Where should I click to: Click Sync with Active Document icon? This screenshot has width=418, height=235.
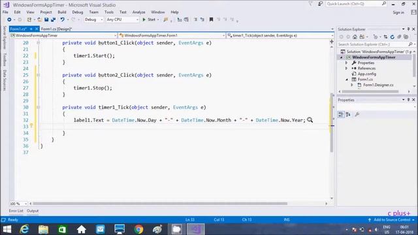[x=385, y=37]
